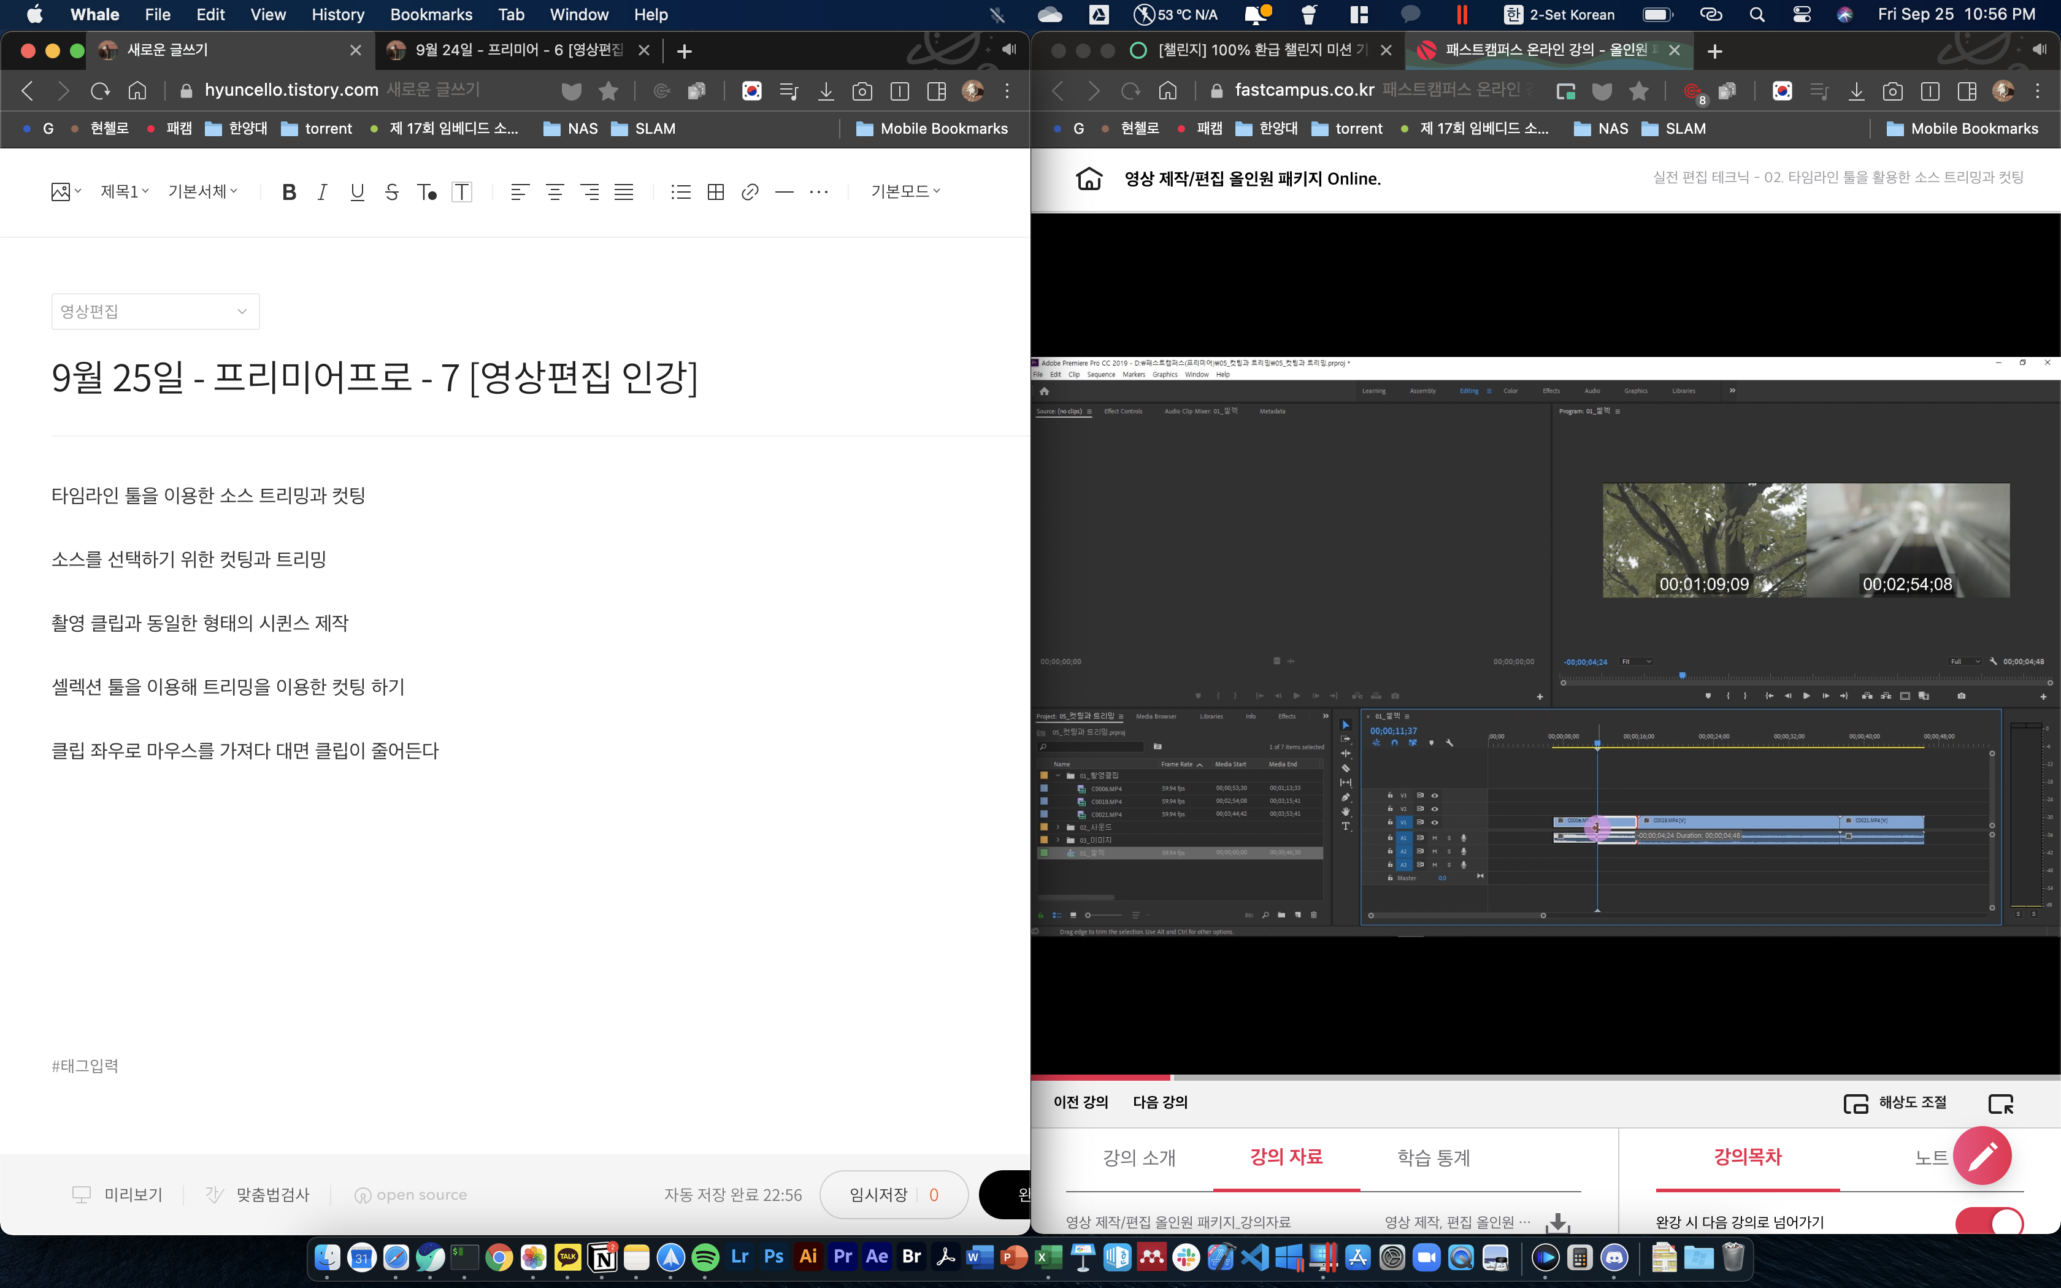The width and height of the screenshot is (2061, 1288).
Task: Open the Bookmarks menu in menu bar
Action: click(x=431, y=15)
